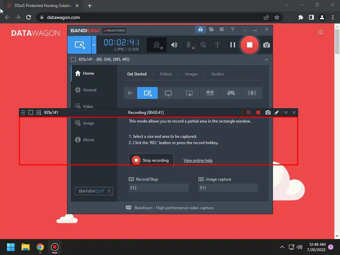Viewport: 340px width, 255px height.
Task: Click 835x141 area selection icon
Action: point(73,59)
